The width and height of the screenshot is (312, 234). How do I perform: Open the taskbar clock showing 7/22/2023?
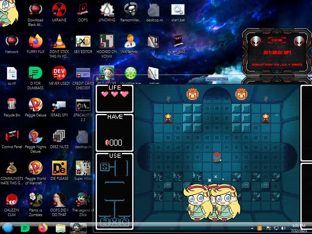(x=299, y=228)
